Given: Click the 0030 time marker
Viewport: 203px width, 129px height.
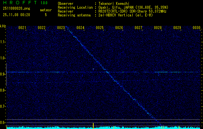Looking at the screenshot, I should [x=197, y=28].
